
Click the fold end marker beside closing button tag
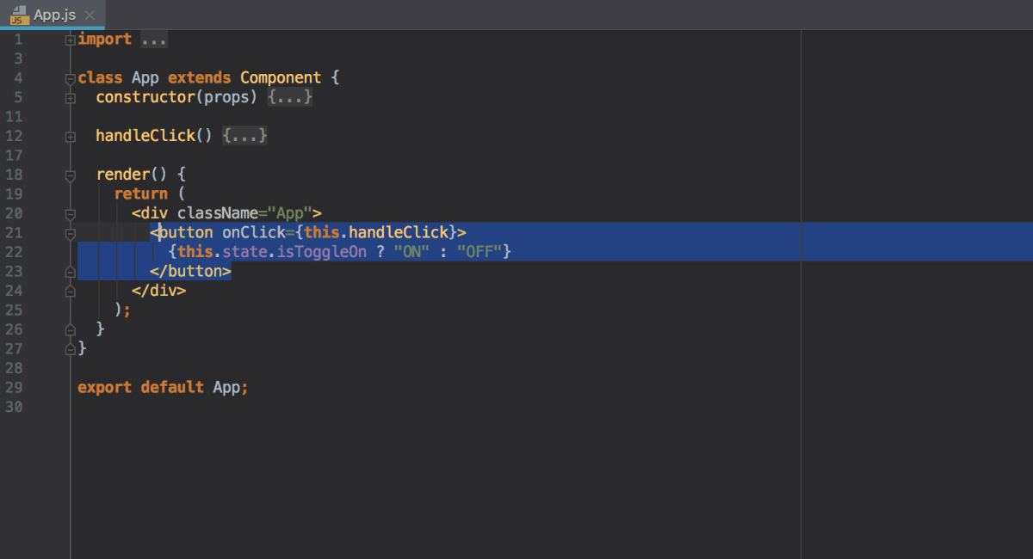70,272
